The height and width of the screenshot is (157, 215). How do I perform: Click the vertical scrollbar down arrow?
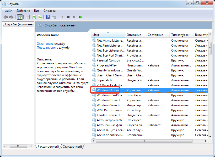coord(210,136)
